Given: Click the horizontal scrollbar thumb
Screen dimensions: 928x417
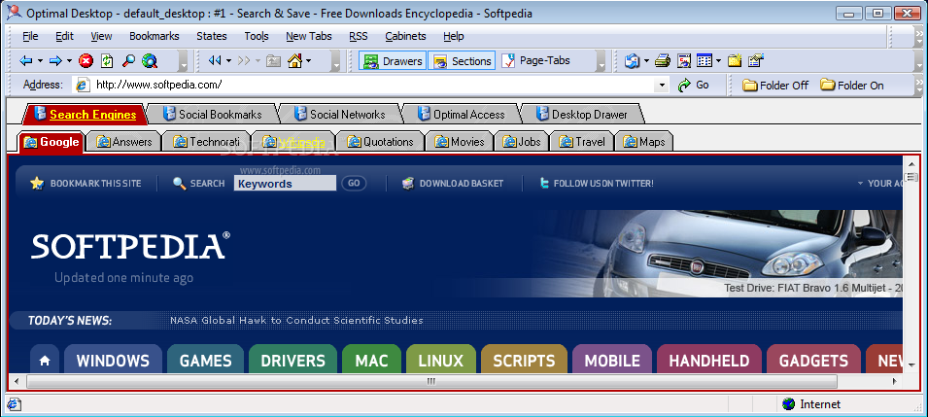Looking at the screenshot, I should point(431,381).
